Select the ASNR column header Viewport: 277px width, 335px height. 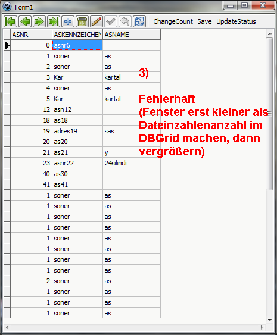(31, 35)
